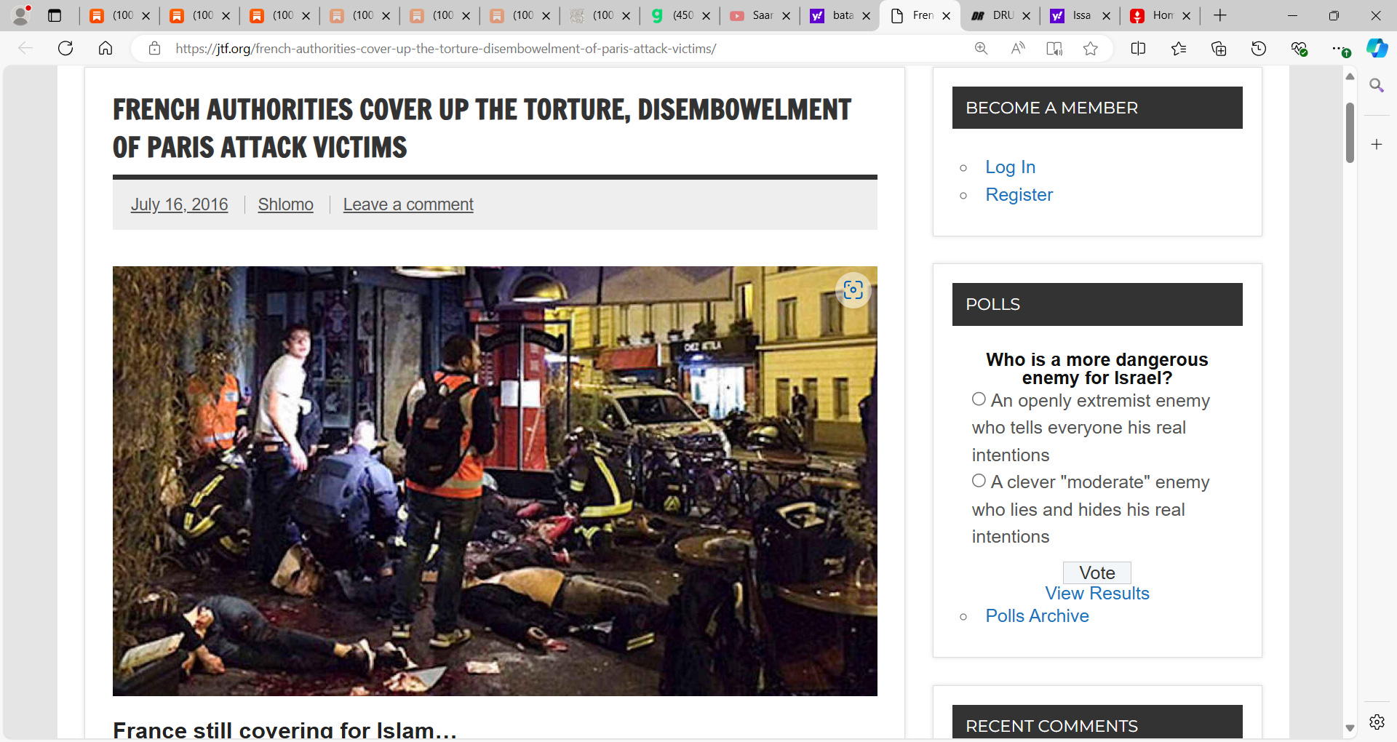Viewport: 1397px width, 742px height.
Task: View site information lock icon
Action: pos(154,49)
